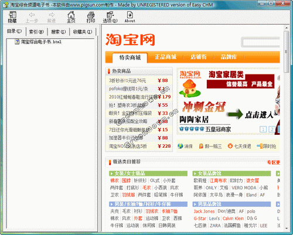Screen dimensions: 293x235
Task: Click the 假一赔三 icon
Action: point(201,146)
